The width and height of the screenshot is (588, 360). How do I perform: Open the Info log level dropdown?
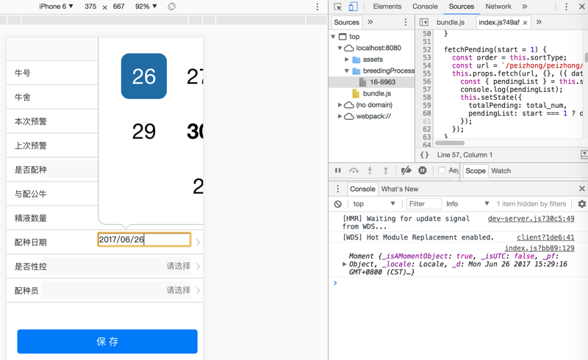point(467,204)
